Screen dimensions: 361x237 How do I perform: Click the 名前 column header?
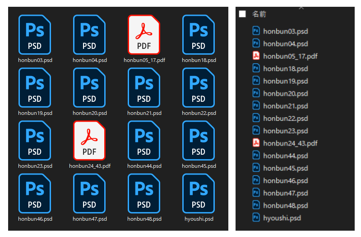click(259, 14)
